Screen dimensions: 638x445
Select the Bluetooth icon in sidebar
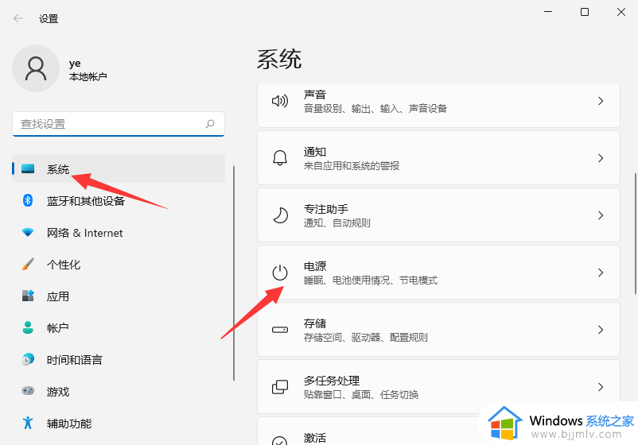(28, 200)
